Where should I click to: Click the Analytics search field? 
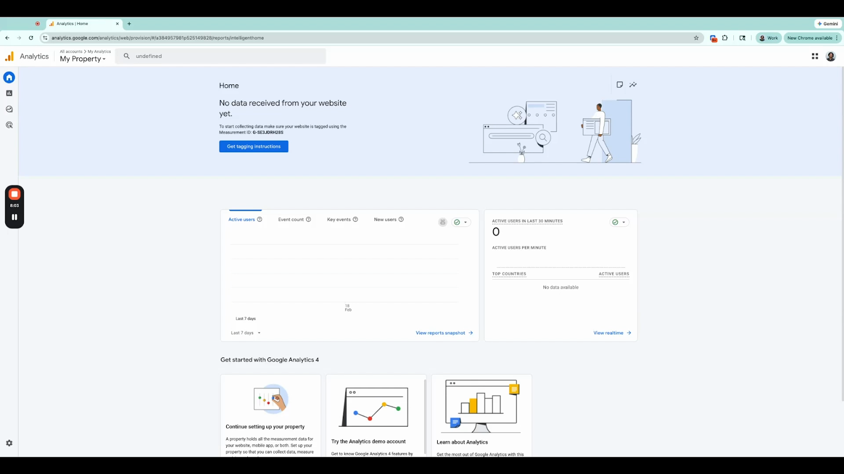tap(220, 56)
